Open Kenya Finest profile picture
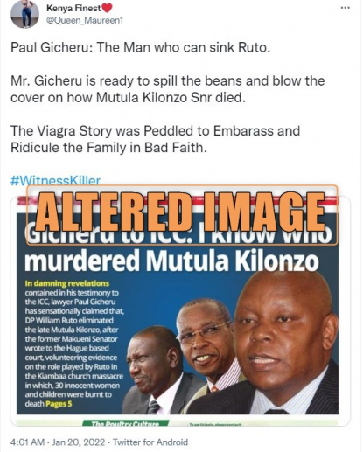363x452 pixels. point(24,14)
